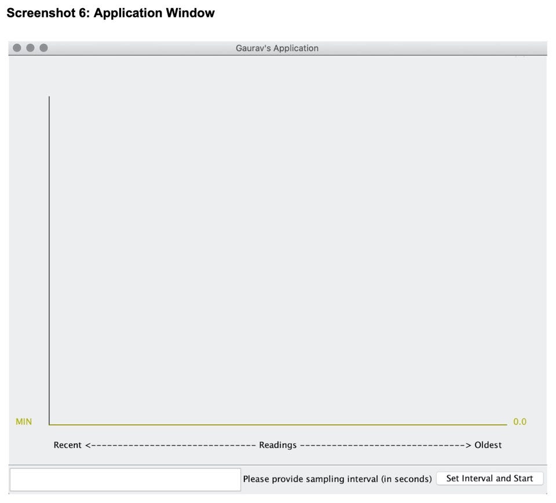Image resolution: width=556 pixels, height=503 pixels.
Task: Select the 'Please provide sampling interval' label
Action: pyautogui.click(x=337, y=479)
